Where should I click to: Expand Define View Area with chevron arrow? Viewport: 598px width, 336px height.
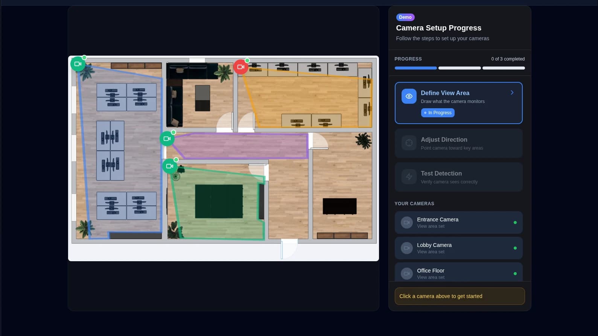tap(512, 92)
